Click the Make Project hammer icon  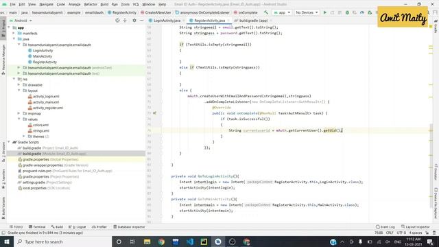click(266, 12)
